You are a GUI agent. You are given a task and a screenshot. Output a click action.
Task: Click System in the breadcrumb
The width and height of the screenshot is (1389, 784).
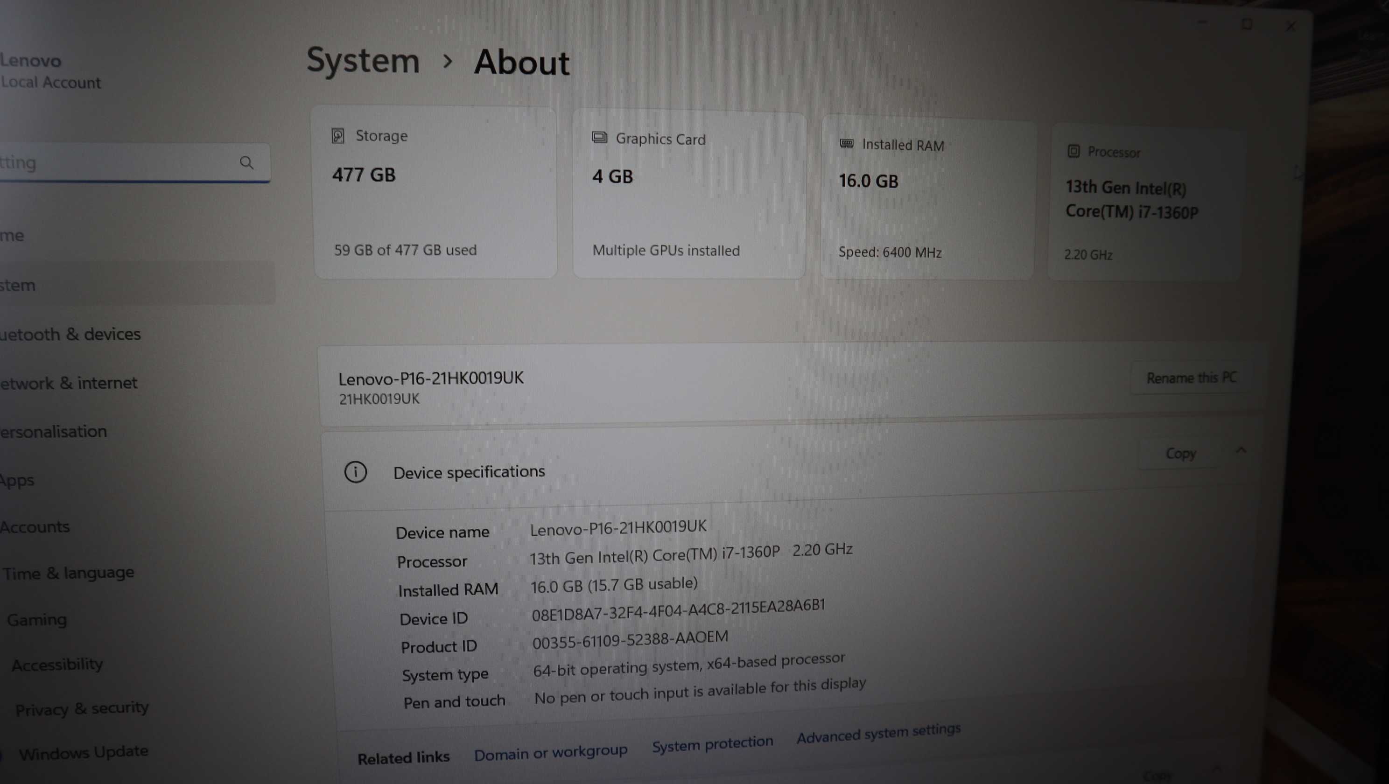[x=363, y=60]
